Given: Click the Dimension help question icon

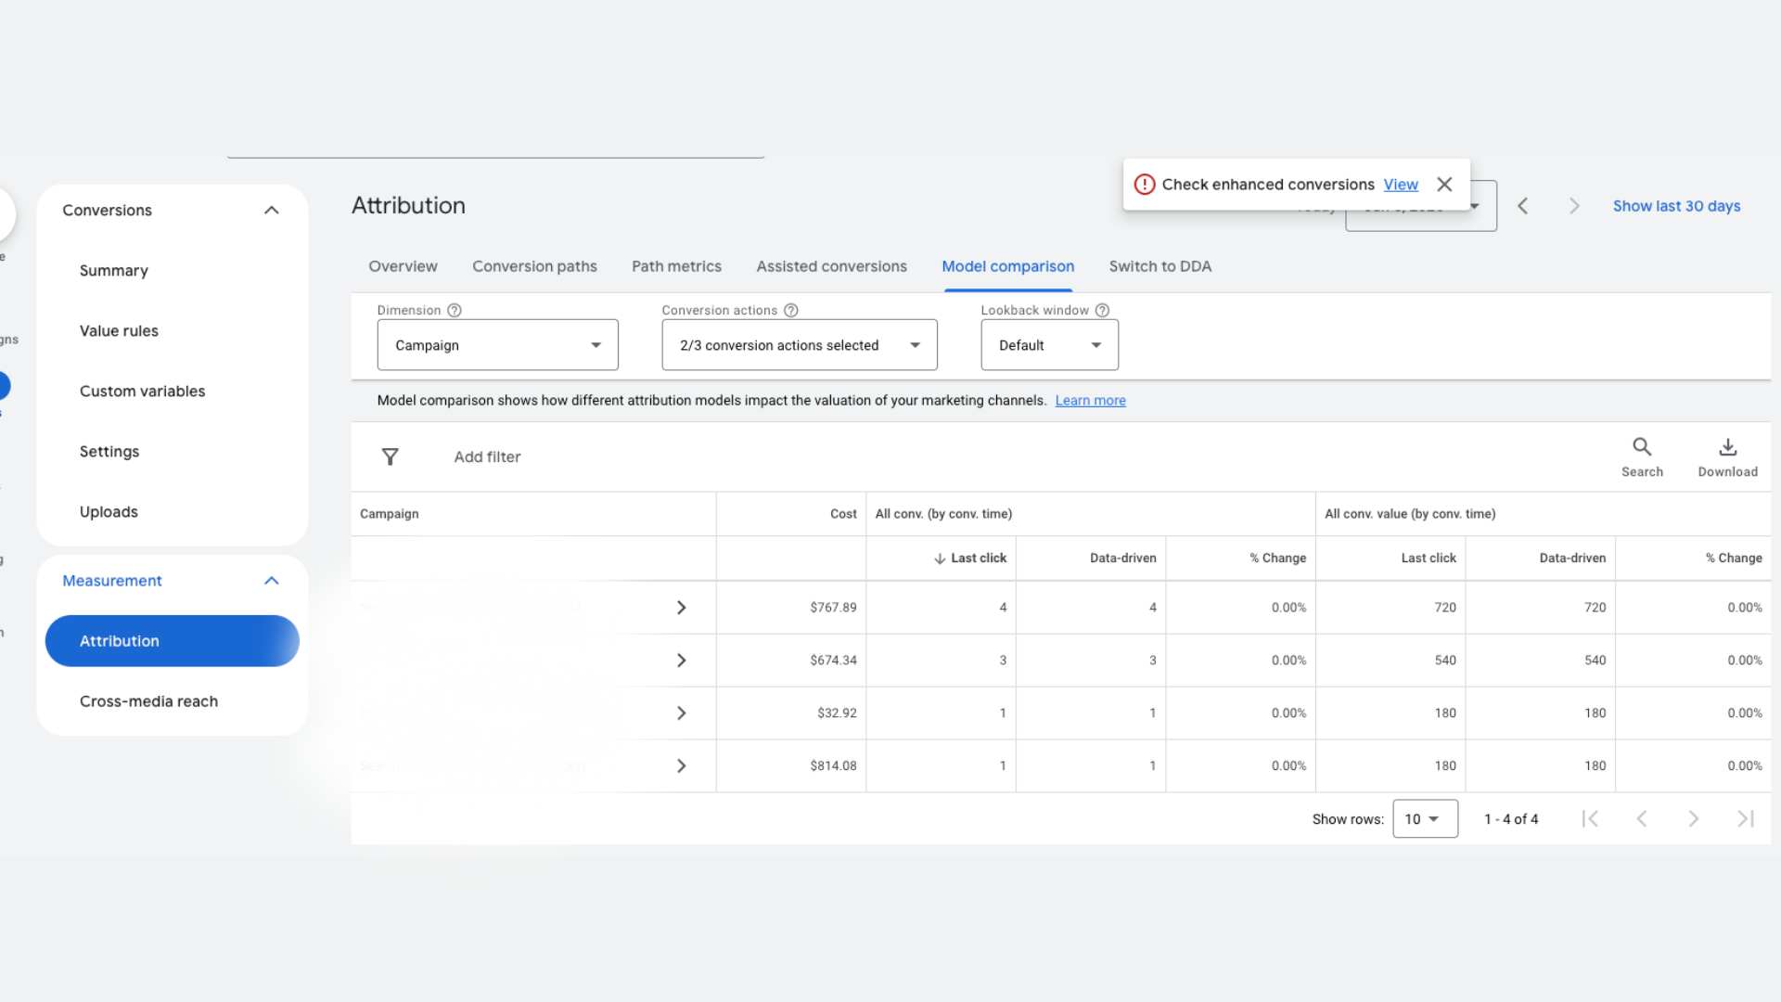Looking at the screenshot, I should click(454, 310).
